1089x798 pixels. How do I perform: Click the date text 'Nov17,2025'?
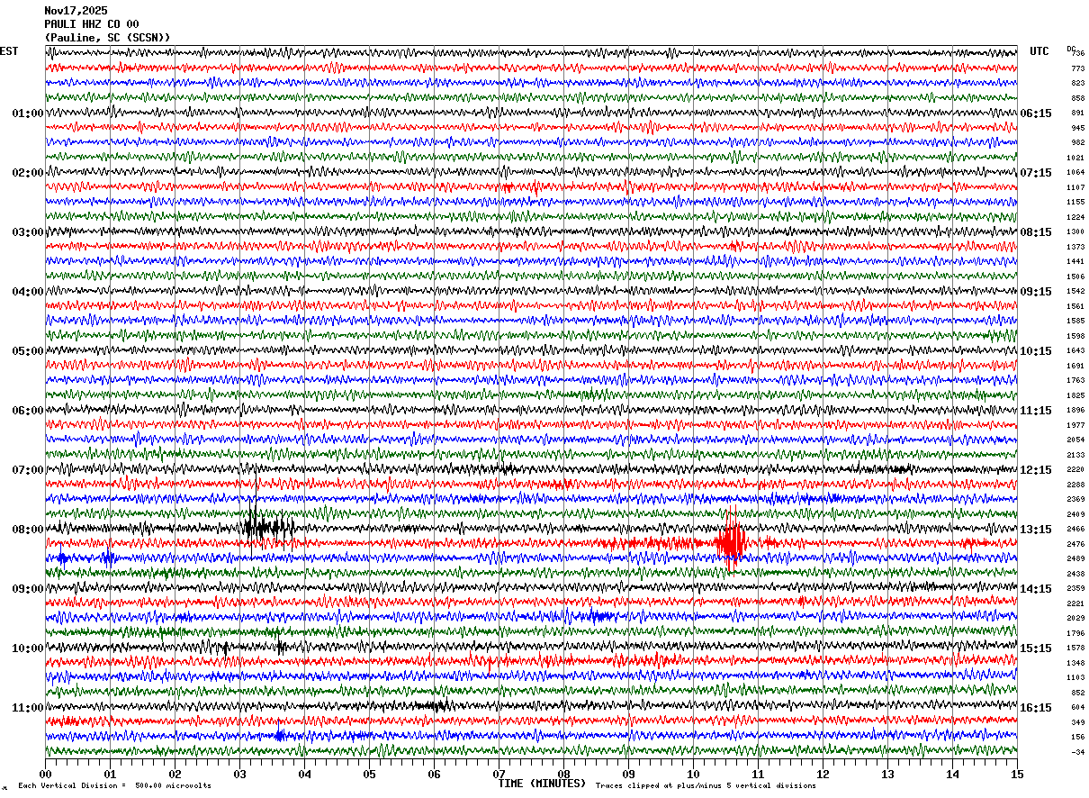(76, 11)
